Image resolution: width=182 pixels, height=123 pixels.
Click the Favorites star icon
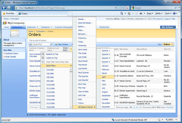pos(4,13)
